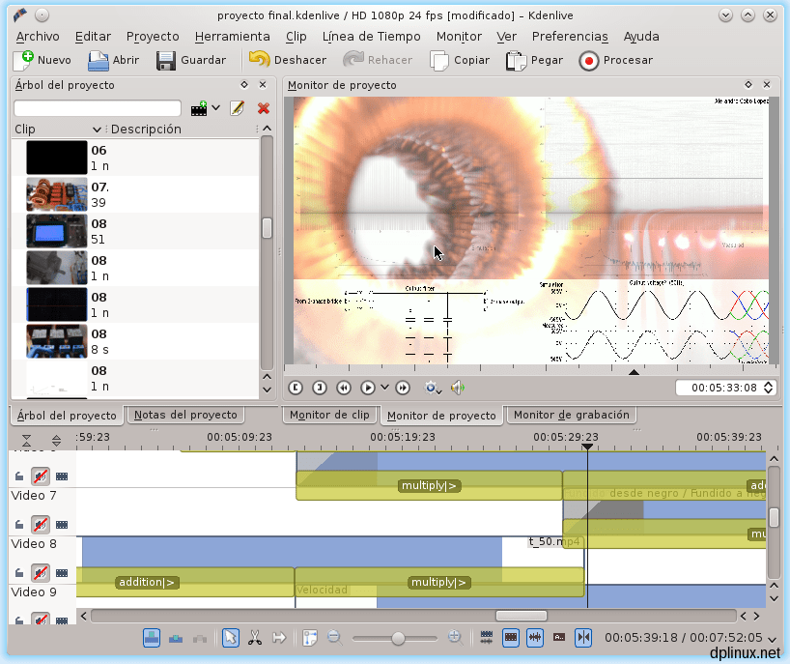Open the add clip dropdown arrow in project tree

click(216, 108)
